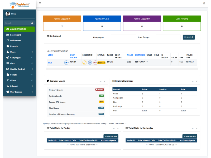Collapse the System Summary panel
The height and width of the screenshot is (158, 211).
click(x=193, y=81)
